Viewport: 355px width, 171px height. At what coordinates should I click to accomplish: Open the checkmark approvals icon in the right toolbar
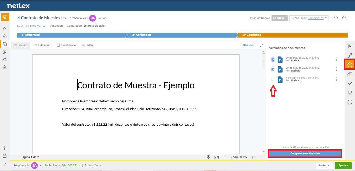[x=350, y=83]
